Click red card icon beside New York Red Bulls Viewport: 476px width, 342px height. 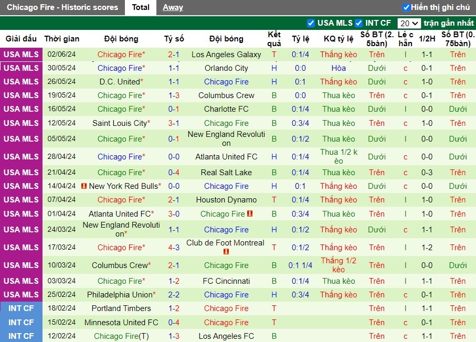(84, 186)
